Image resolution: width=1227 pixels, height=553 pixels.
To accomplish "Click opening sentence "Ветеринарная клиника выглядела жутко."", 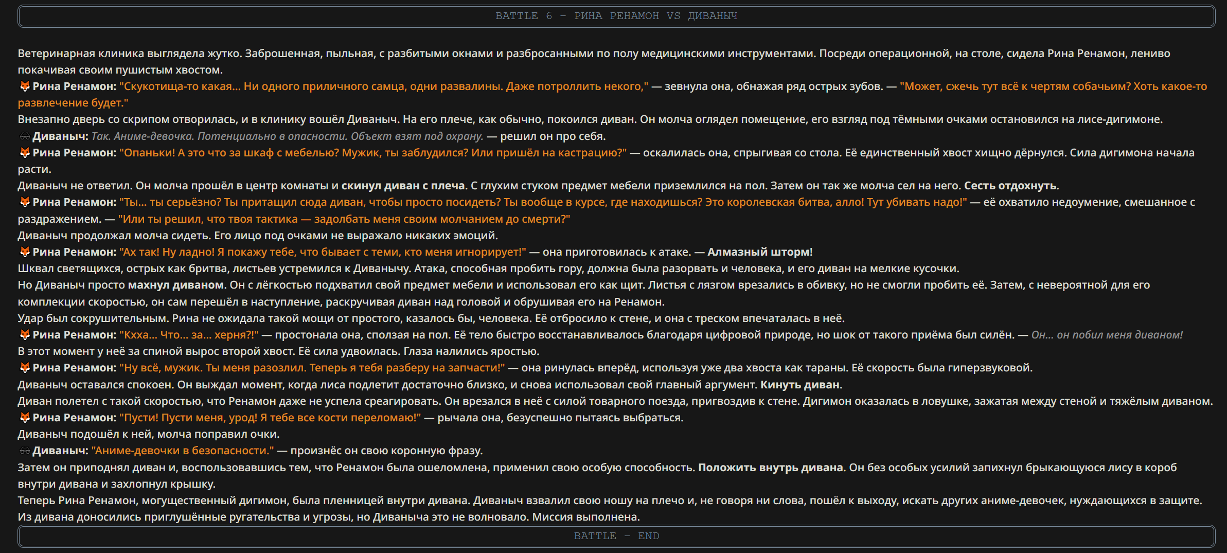I will point(130,53).
